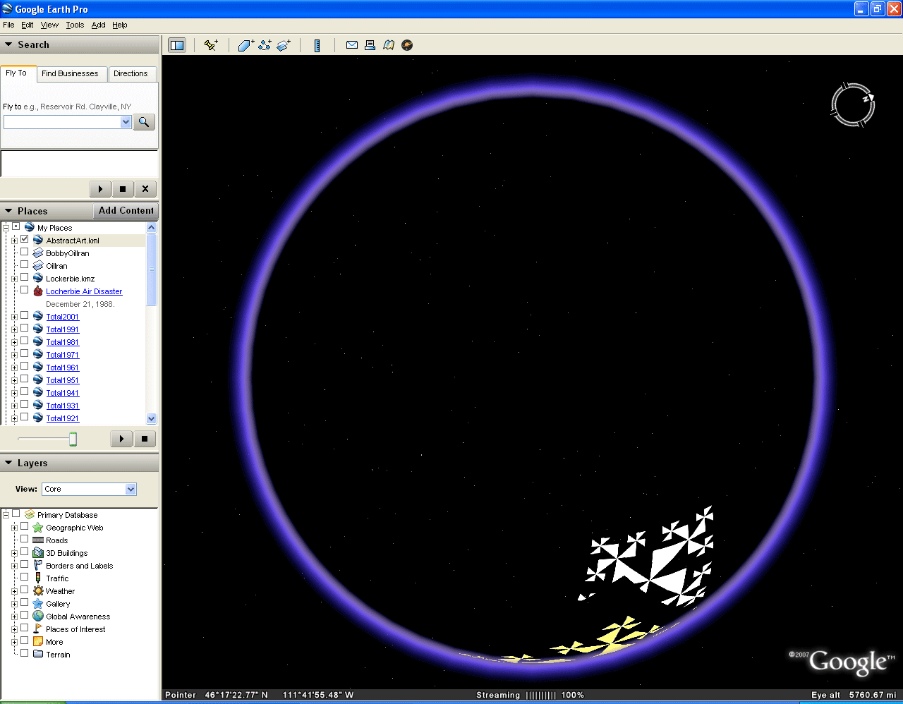Check the Total2001 checkbox
The width and height of the screenshot is (903, 704).
pos(25,316)
